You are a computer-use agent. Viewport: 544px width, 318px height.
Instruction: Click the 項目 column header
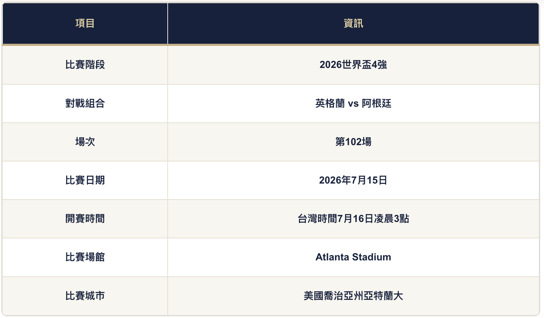point(85,23)
